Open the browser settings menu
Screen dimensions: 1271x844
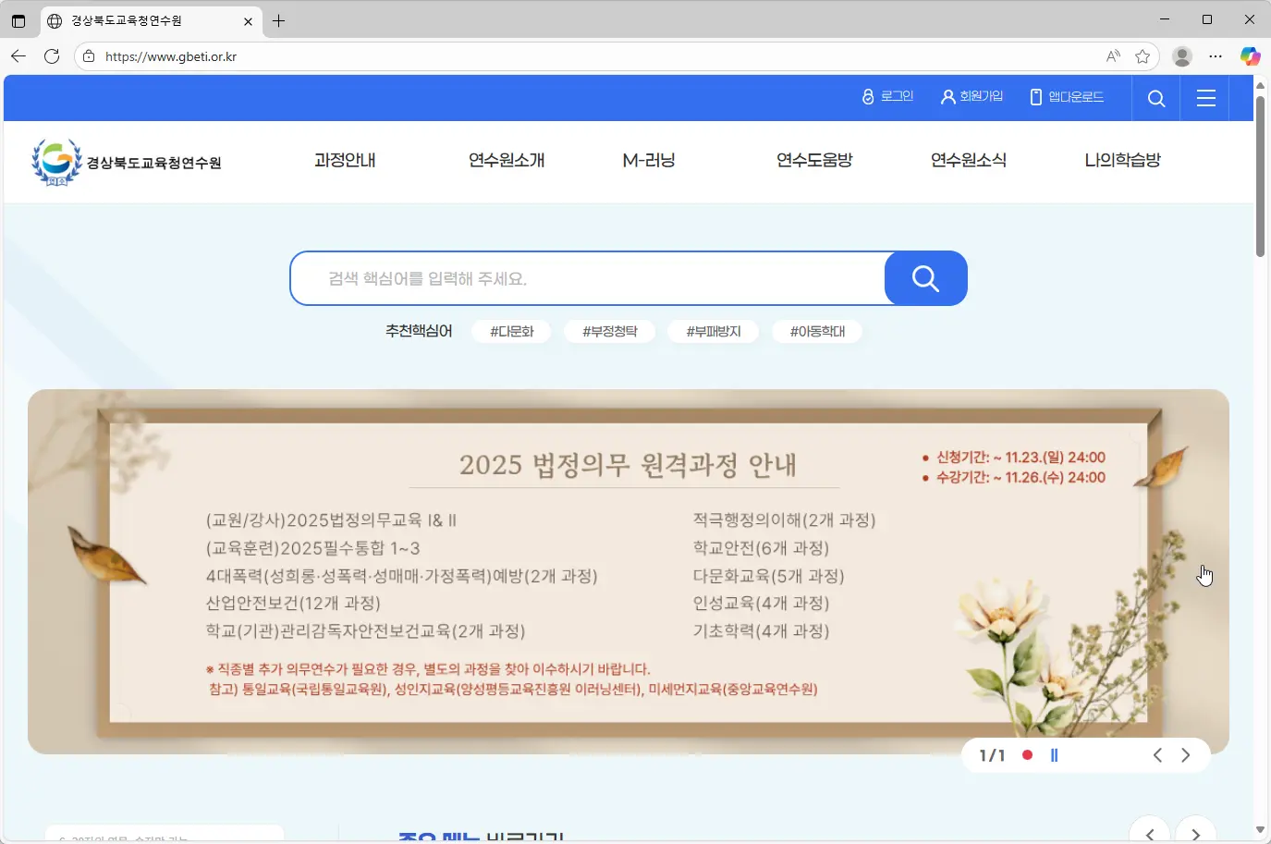point(1217,55)
